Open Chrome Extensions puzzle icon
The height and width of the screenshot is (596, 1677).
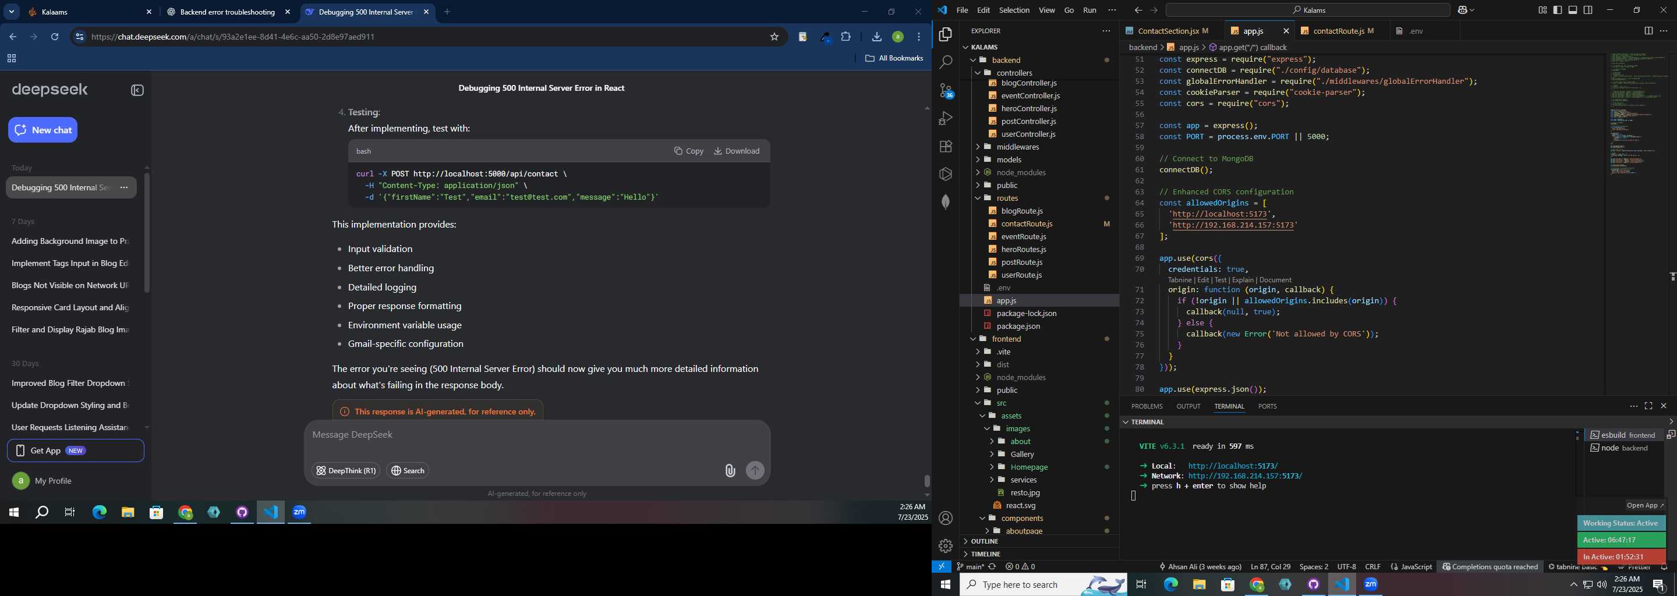coord(845,37)
